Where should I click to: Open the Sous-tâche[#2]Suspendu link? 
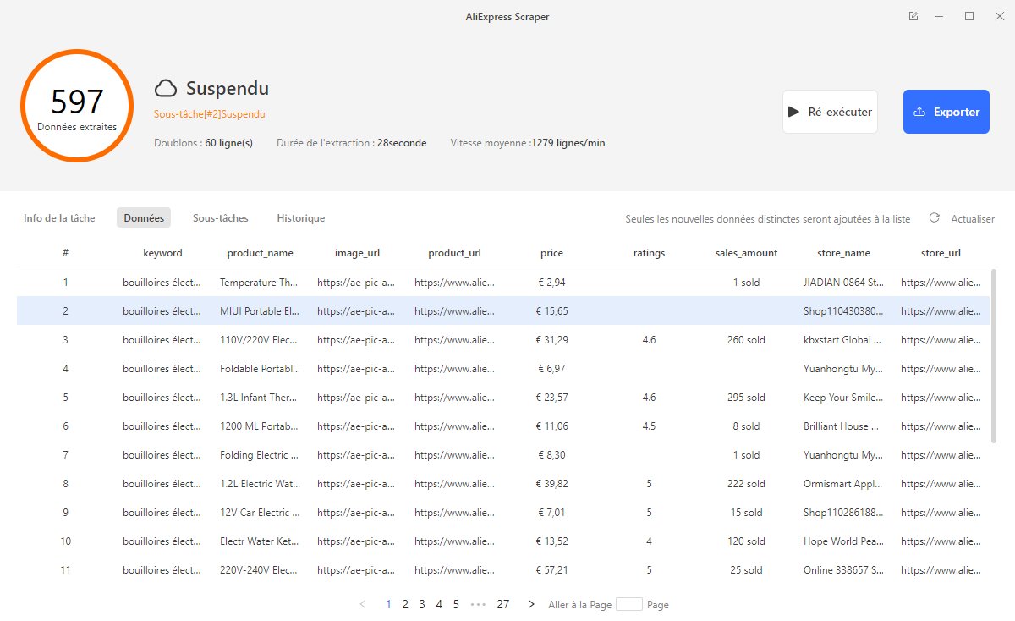point(210,114)
